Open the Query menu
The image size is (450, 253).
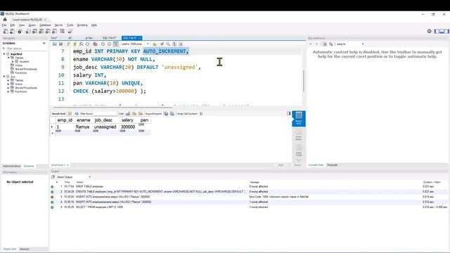32,25
